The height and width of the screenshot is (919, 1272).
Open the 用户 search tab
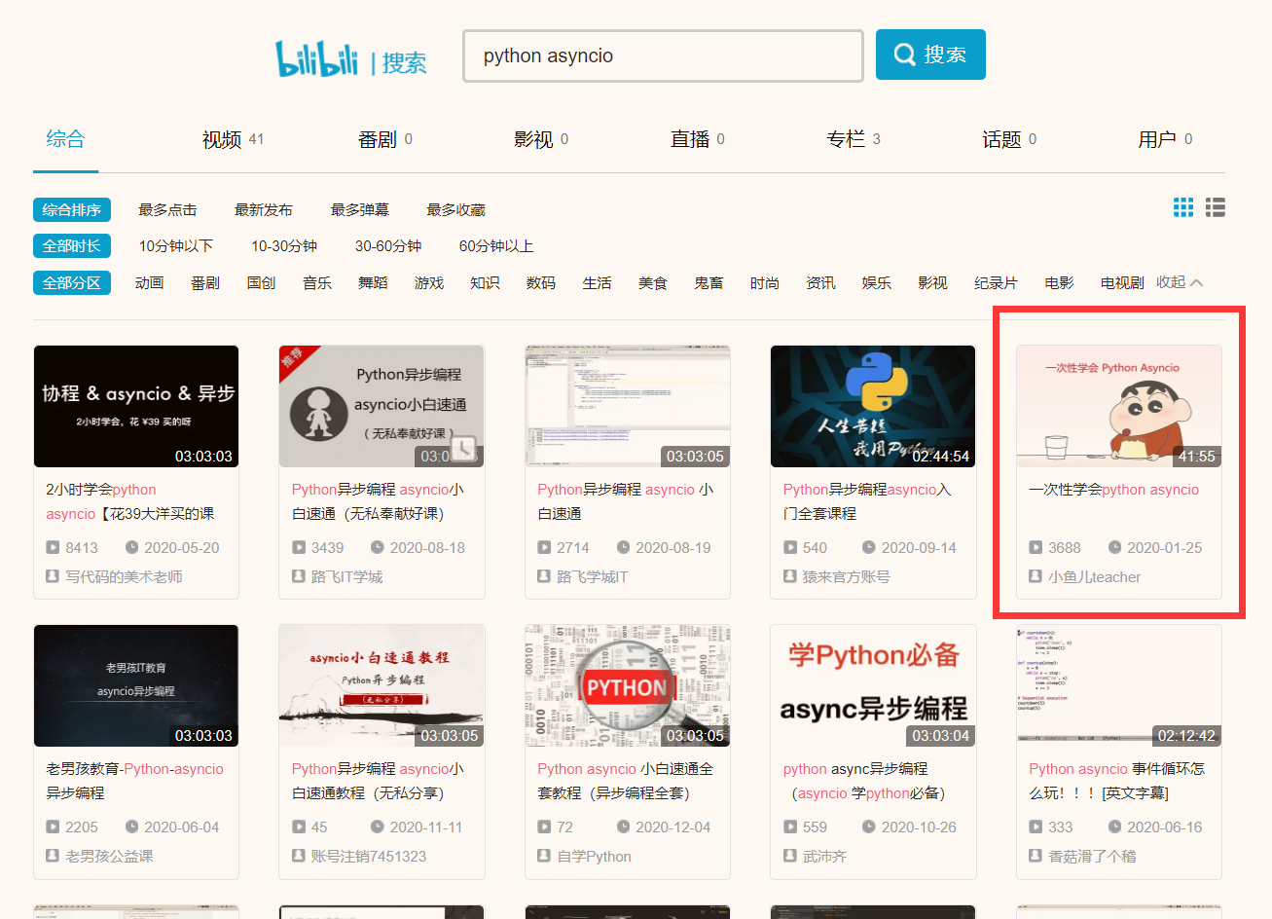(1158, 138)
